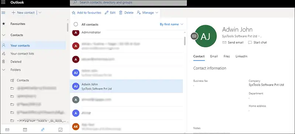The width and height of the screenshot is (295, 134).
Task: Toggle the hamburger navigation menu
Action: (3, 12)
